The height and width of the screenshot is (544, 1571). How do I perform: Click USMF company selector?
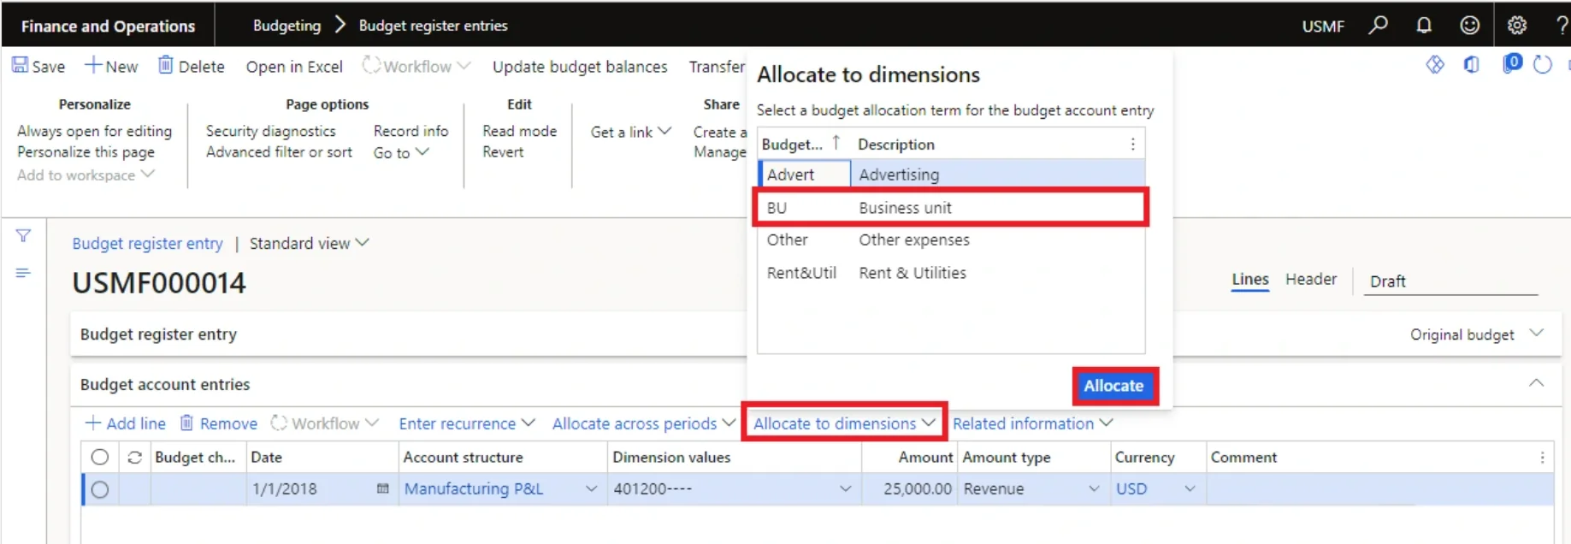pyautogui.click(x=1322, y=26)
